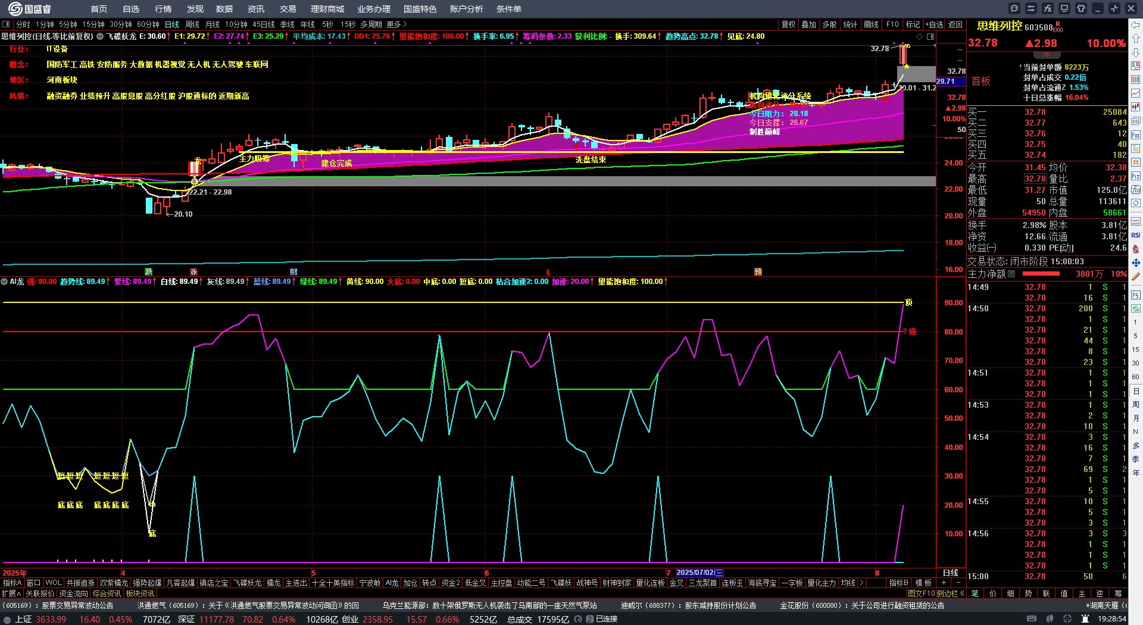The width and height of the screenshot is (1143, 625).
Task: Switch to 5分钟 period
Action: (x=68, y=24)
